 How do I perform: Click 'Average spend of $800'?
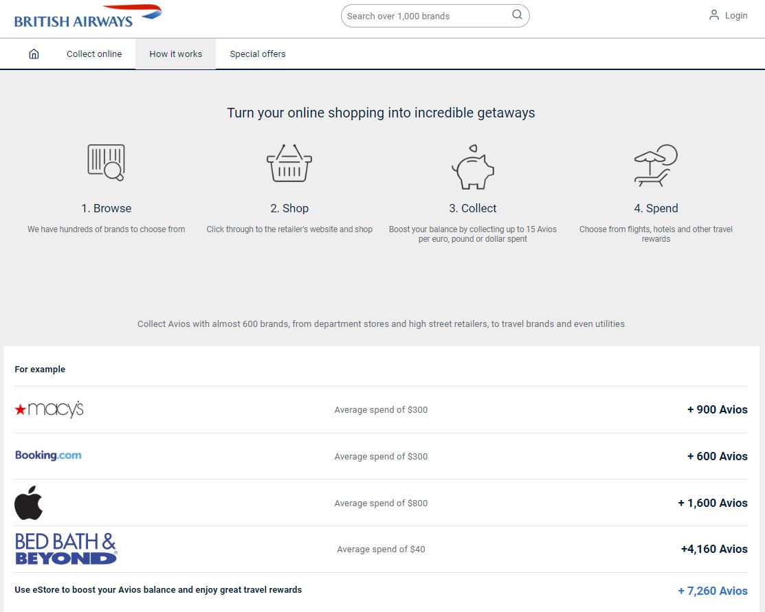click(381, 503)
